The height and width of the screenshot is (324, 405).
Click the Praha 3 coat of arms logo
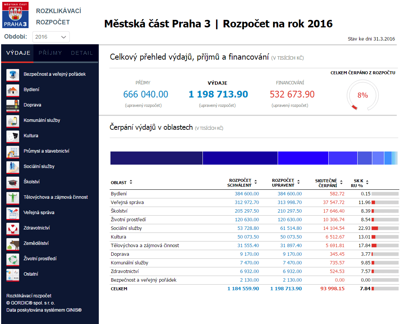tap(15, 15)
